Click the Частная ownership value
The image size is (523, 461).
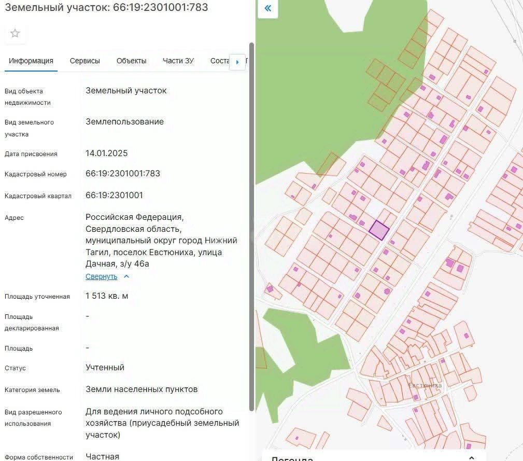[x=102, y=456]
